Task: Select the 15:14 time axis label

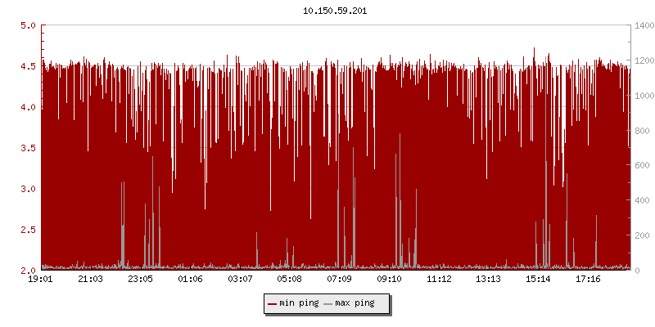Action: [538, 280]
